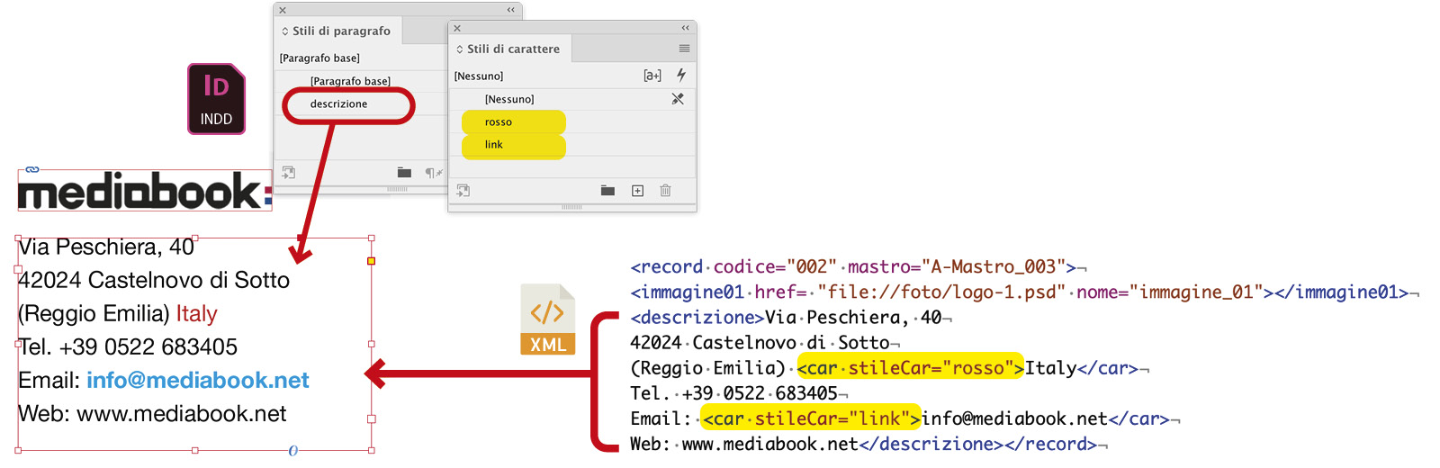This screenshot has height=468, width=1440.
Task: Click load styles icon in Stili di paragrafo
Action: coord(288,173)
